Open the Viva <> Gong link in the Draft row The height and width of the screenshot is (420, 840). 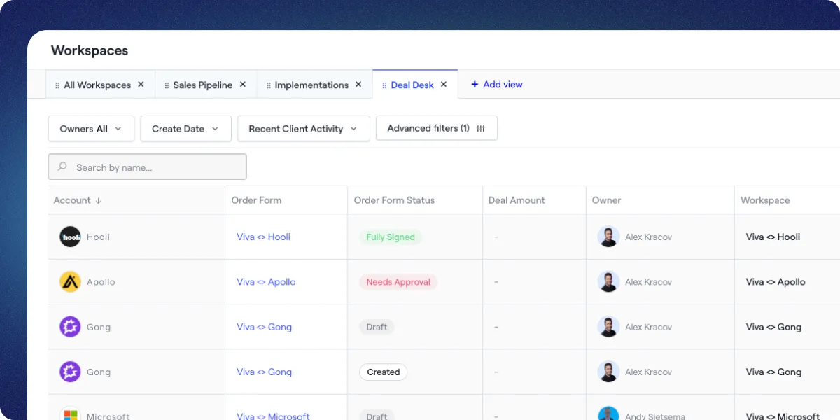pos(264,327)
